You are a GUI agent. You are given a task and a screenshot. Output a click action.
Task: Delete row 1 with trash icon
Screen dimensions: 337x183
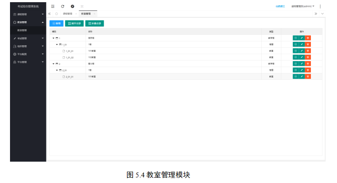point(308,38)
